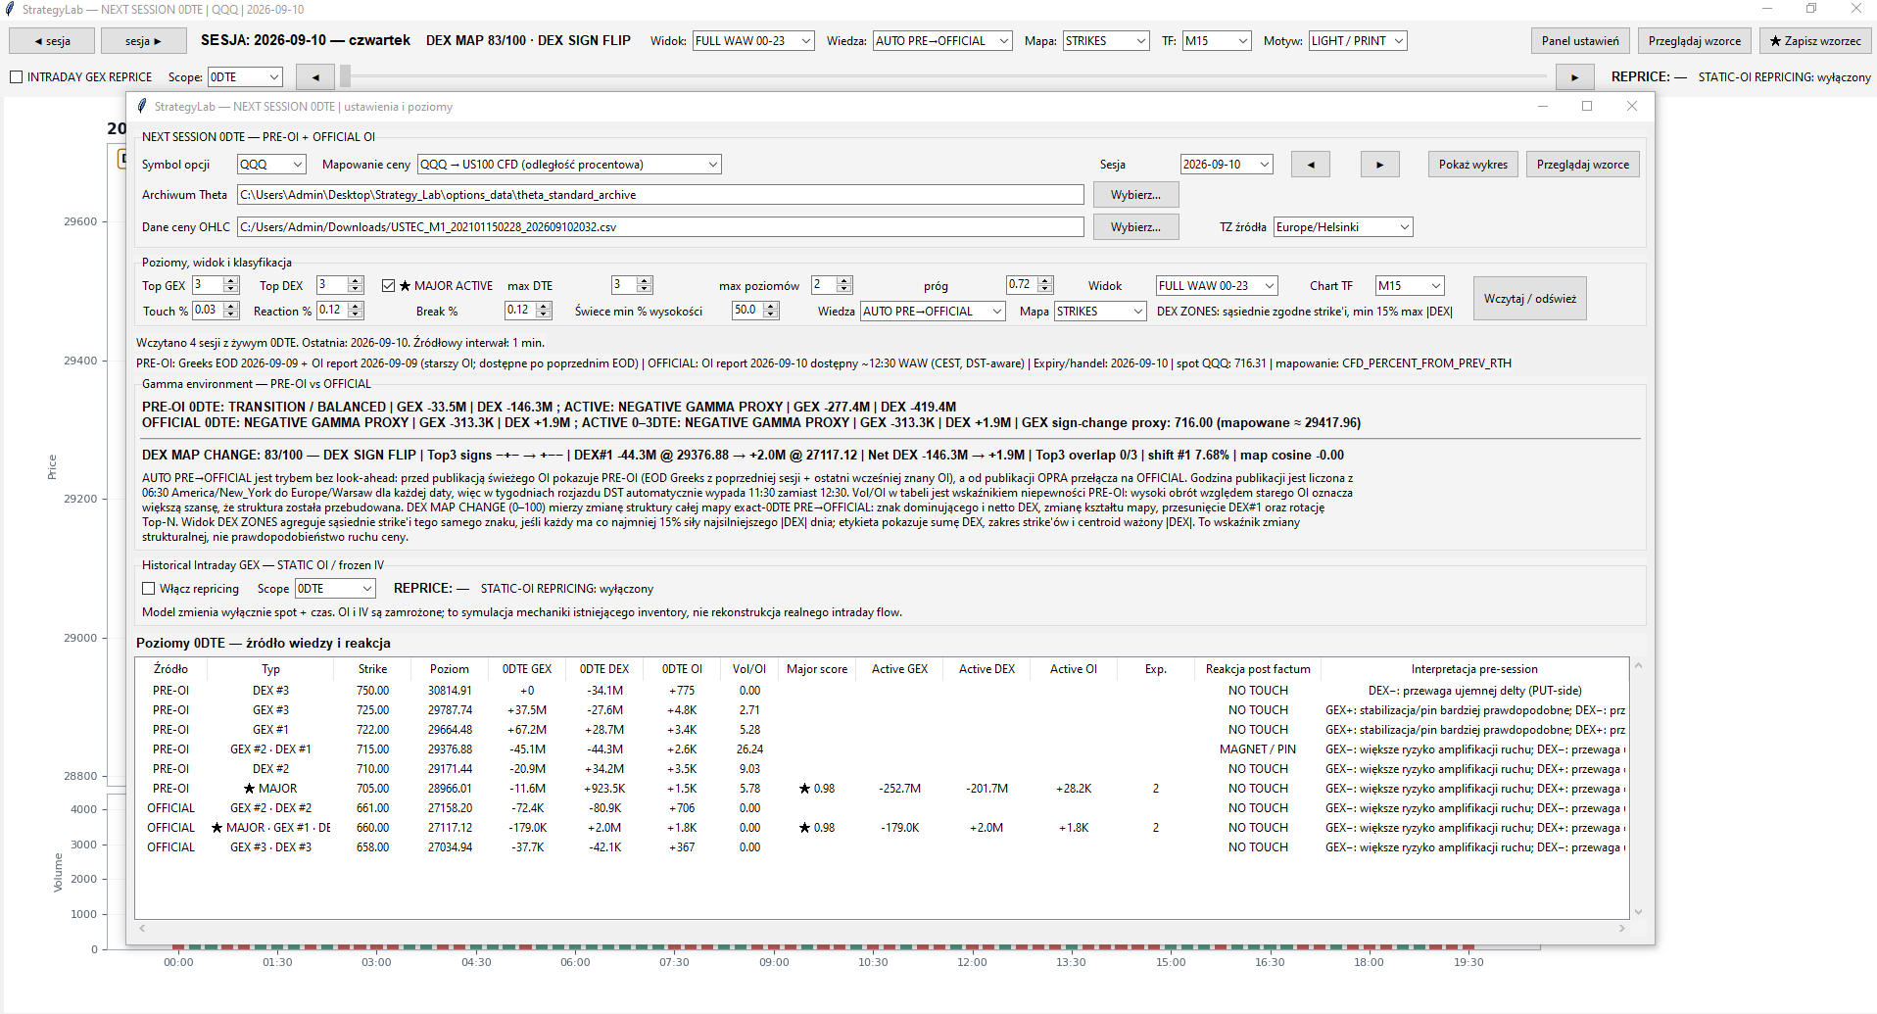Viewport: 1877px width, 1014px height.
Task: Close the settings and levels dialog
Action: (x=1632, y=106)
